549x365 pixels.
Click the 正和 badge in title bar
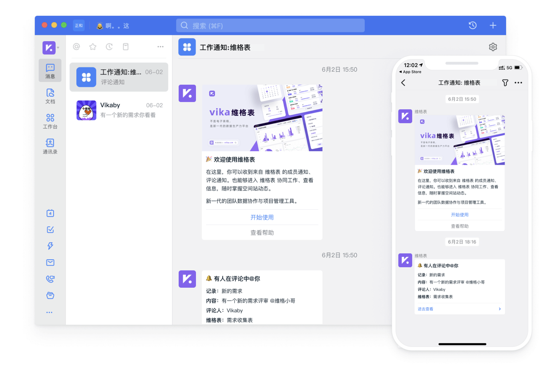click(79, 25)
